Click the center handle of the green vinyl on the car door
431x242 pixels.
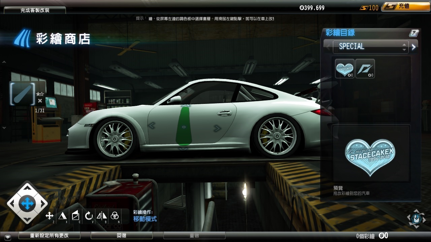pyautogui.click(x=184, y=127)
